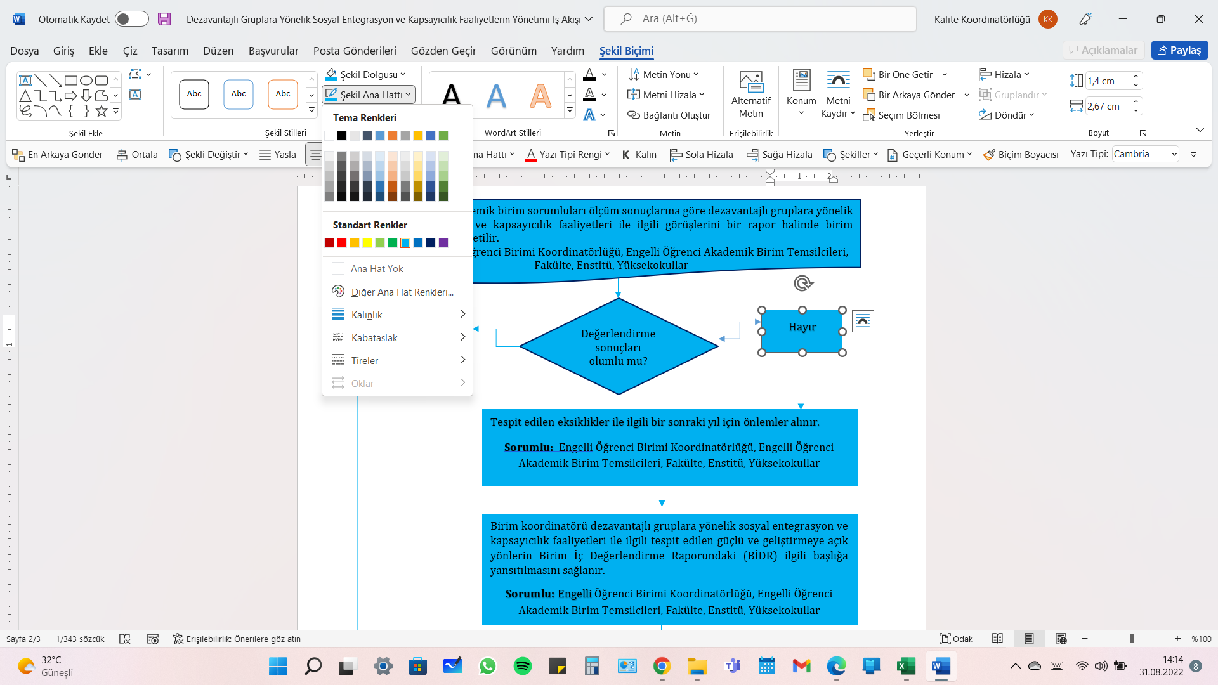Click the Ara search box
The width and height of the screenshot is (1218, 685).
pyautogui.click(x=760, y=19)
